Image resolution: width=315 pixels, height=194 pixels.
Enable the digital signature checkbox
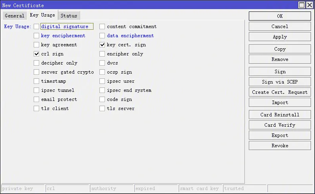pos(36,27)
